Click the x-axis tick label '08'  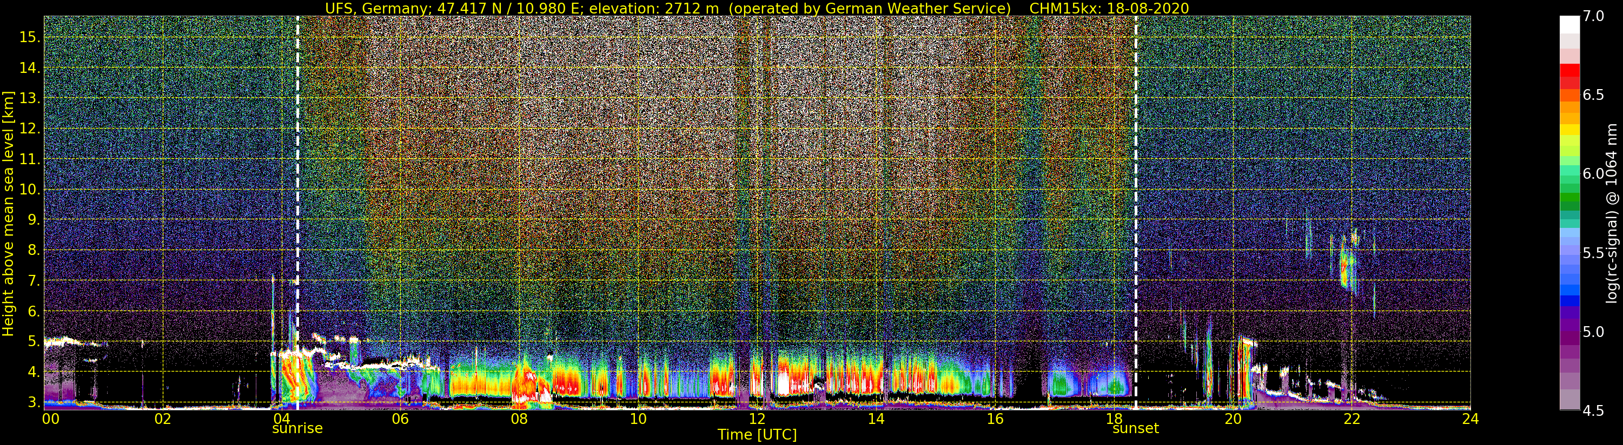coord(519,419)
